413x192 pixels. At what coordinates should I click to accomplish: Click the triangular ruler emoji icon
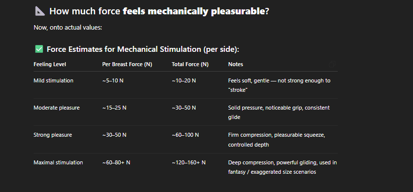(x=40, y=11)
